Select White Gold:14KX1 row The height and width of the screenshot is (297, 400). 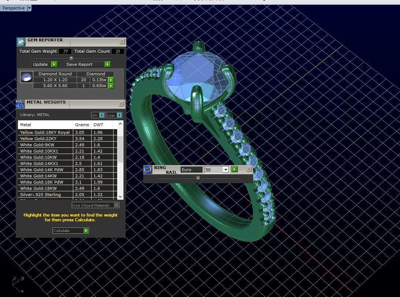(x=67, y=163)
